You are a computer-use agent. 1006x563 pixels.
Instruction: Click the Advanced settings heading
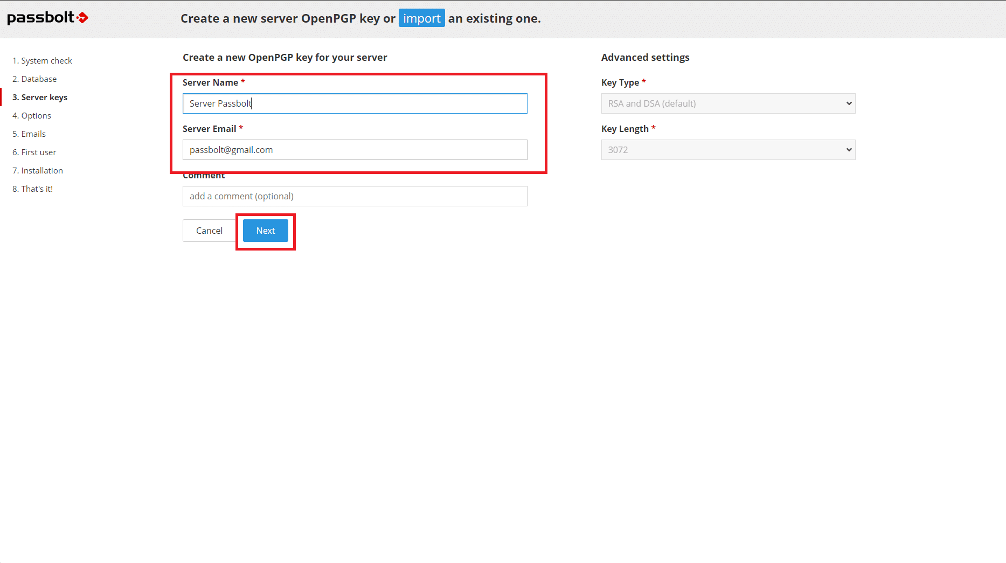(645, 58)
